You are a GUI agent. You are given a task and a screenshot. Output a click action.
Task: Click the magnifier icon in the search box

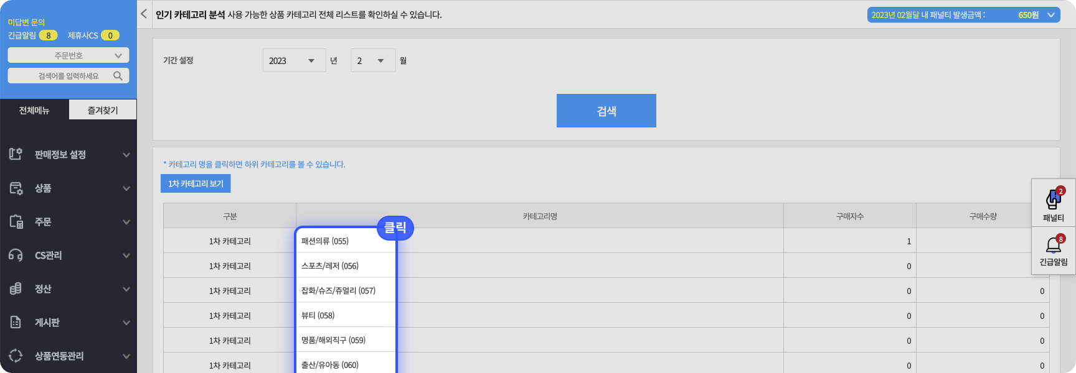pos(118,76)
